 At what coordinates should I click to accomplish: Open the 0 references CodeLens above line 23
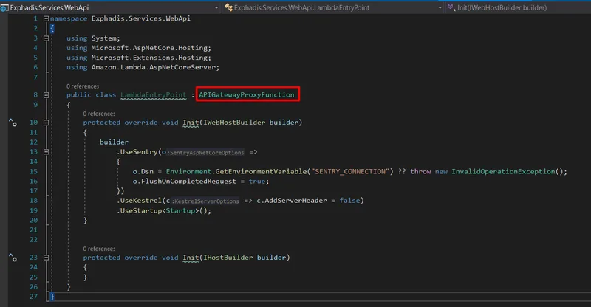[x=99, y=249]
